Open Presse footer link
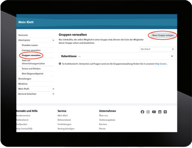Screen dimensions: 192x148 tap(102, 129)
